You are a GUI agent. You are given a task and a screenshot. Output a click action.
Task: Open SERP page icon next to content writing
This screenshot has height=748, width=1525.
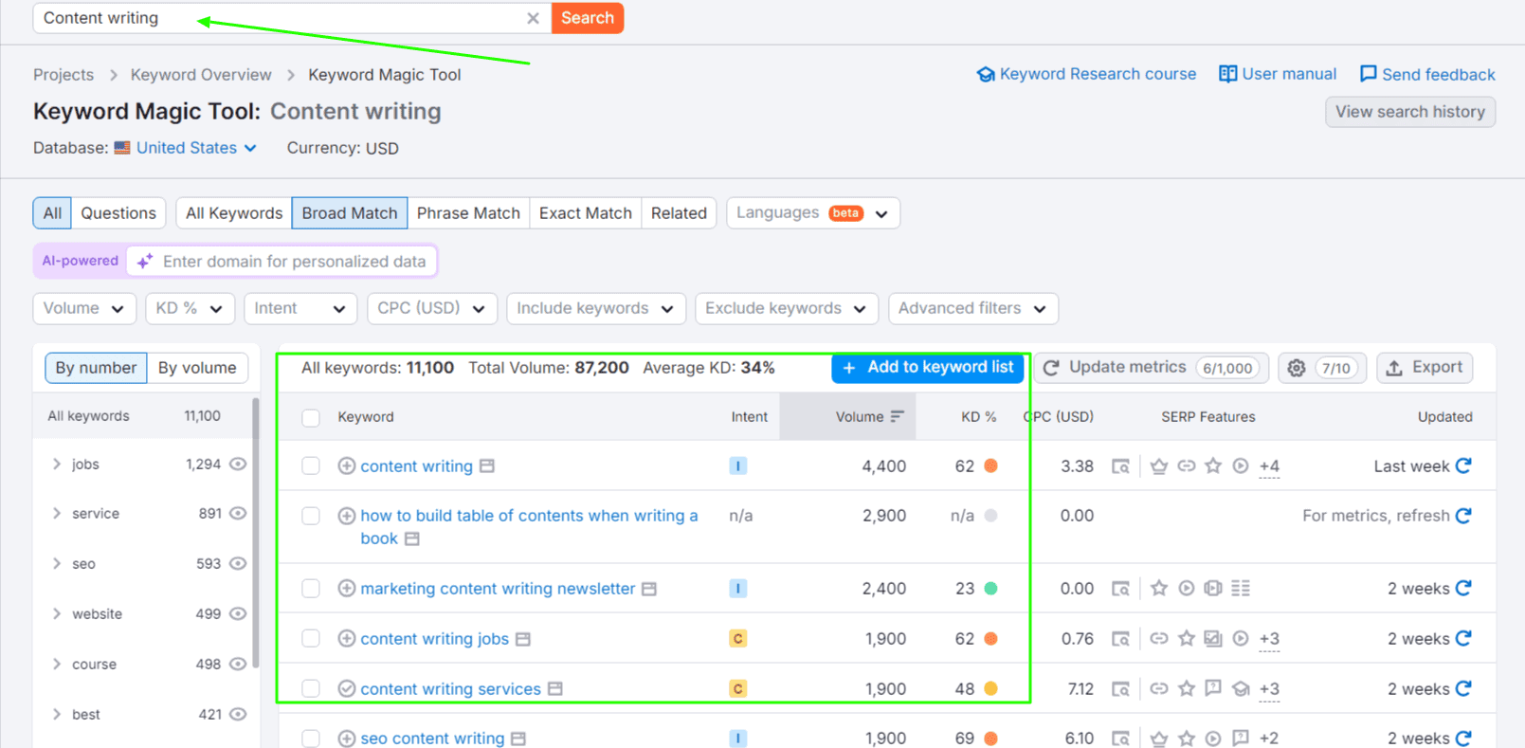[x=487, y=466]
